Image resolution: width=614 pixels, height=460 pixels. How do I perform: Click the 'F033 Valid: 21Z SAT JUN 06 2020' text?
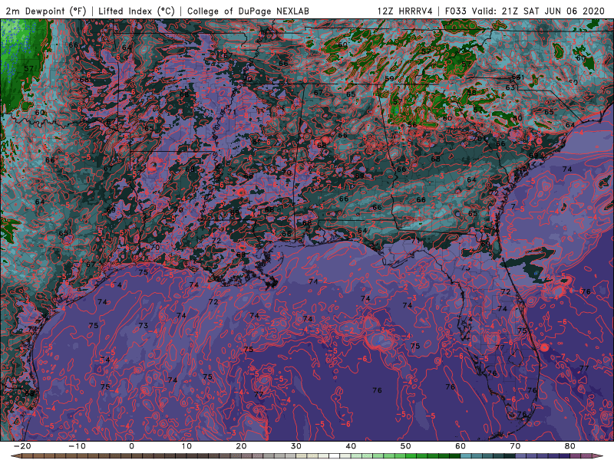(525, 11)
